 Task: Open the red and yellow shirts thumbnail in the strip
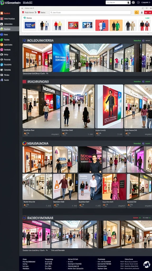pos(58,25)
